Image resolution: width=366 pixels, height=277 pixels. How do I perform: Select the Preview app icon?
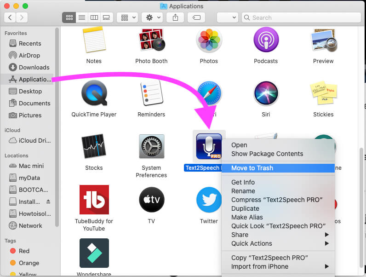coord(324,40)
